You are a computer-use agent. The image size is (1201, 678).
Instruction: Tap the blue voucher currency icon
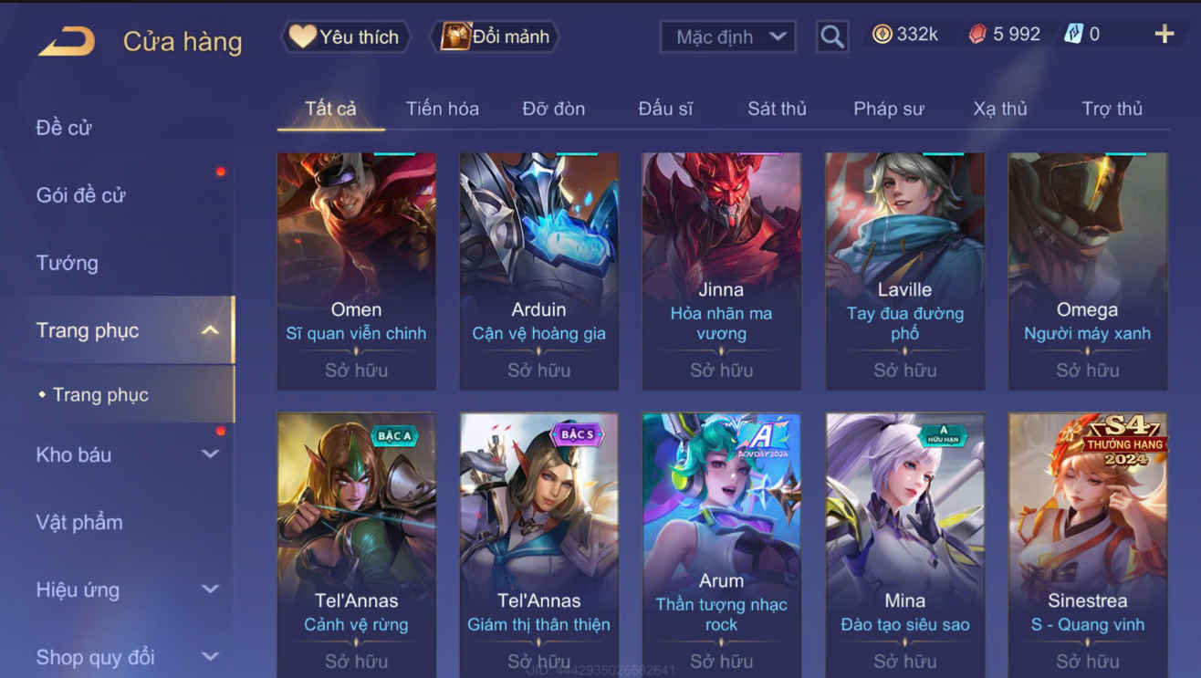coord(1073,35)
